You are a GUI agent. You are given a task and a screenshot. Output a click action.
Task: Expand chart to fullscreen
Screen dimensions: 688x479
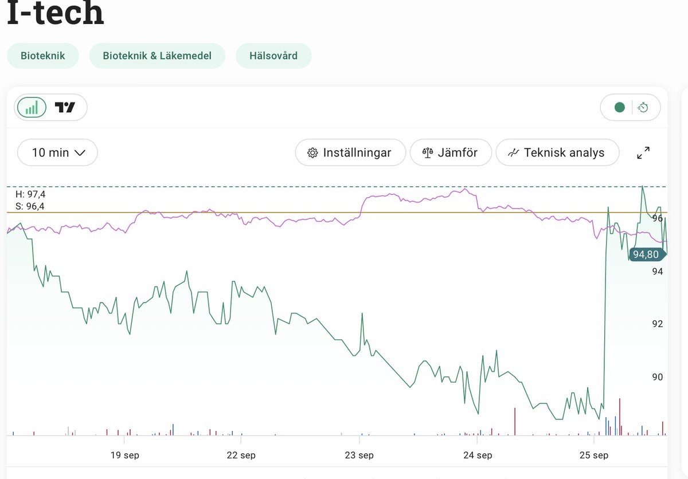[x=643, y=153]
